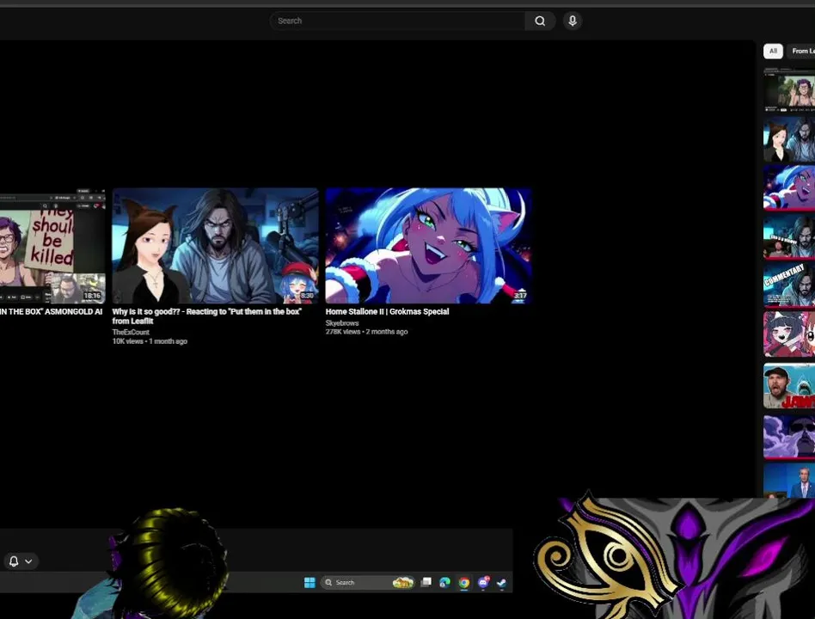Click the "278K views • 2 months ago" text
The height and width of the screenshot is (619, 815).
point(366,332)
